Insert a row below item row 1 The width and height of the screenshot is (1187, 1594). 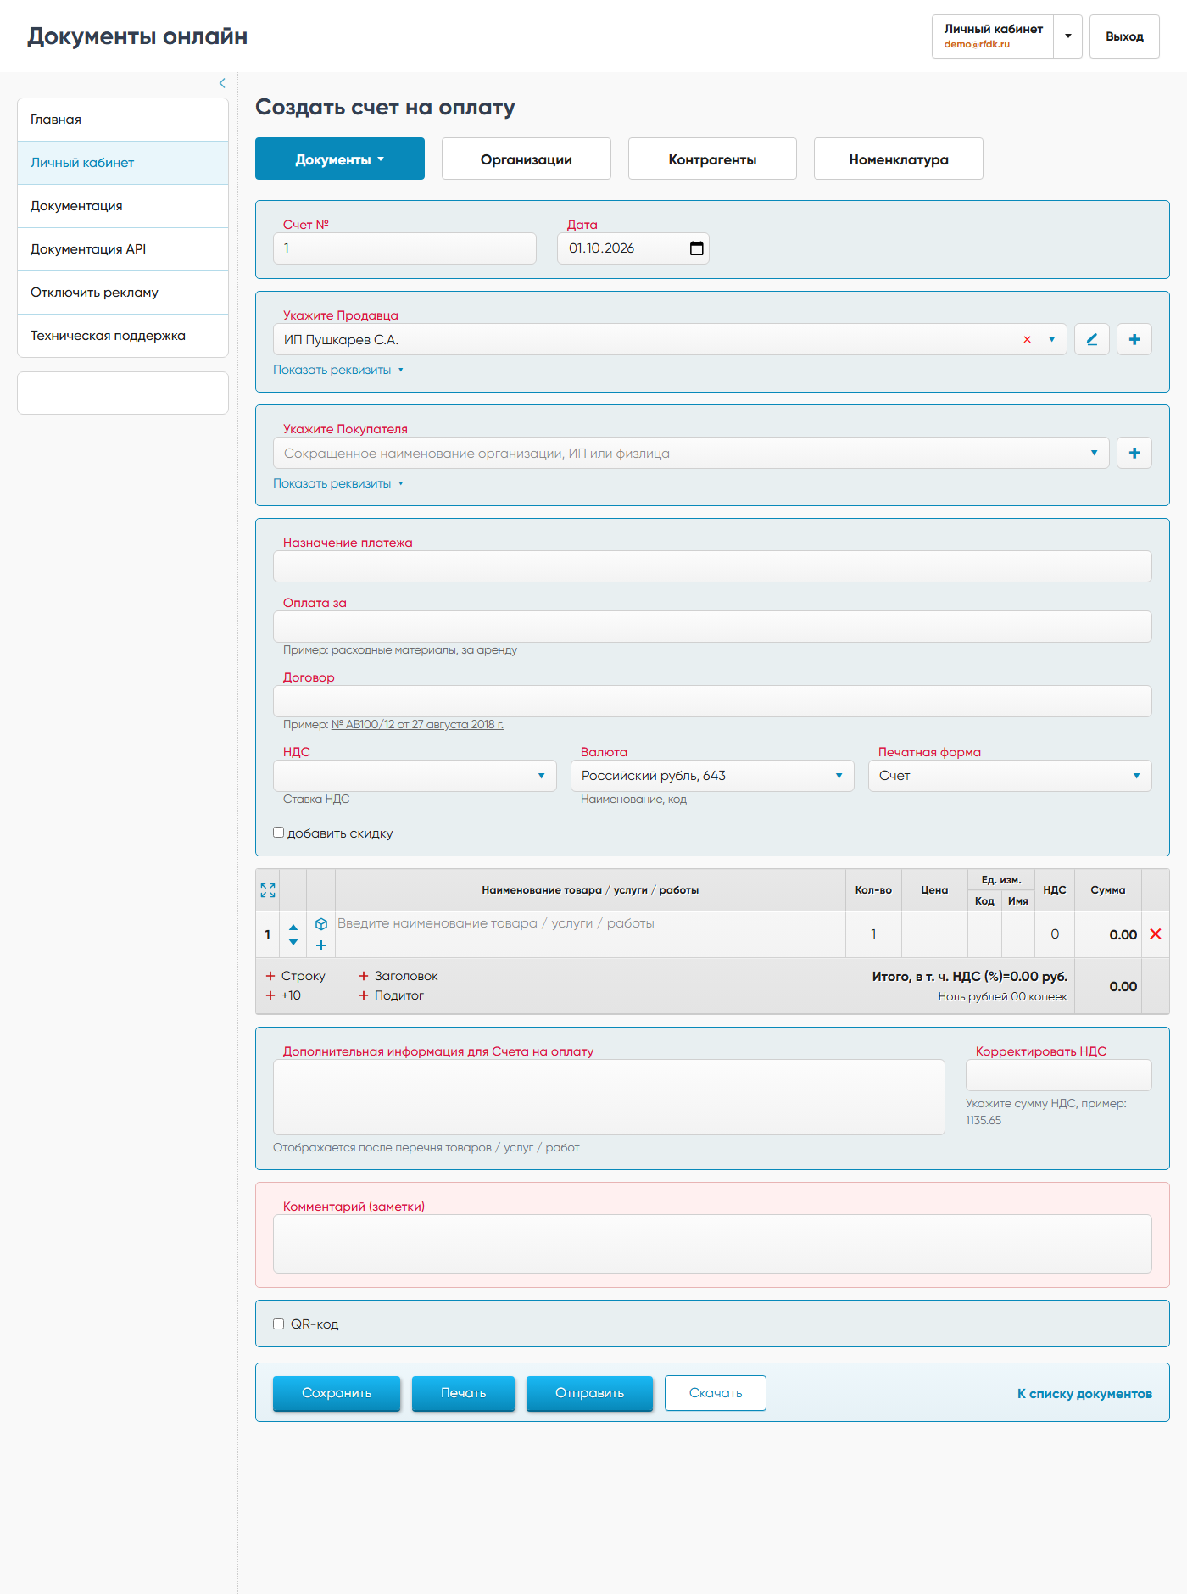(x=321, y=945)
